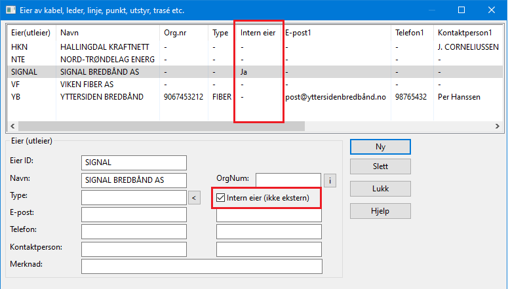Click the phone number 98765432
The image size is (508, 289).
click(411, 97)
